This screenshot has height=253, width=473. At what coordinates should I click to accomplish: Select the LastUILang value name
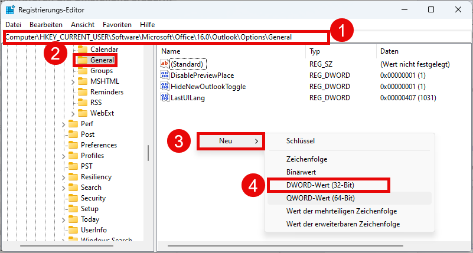(188, 97)
